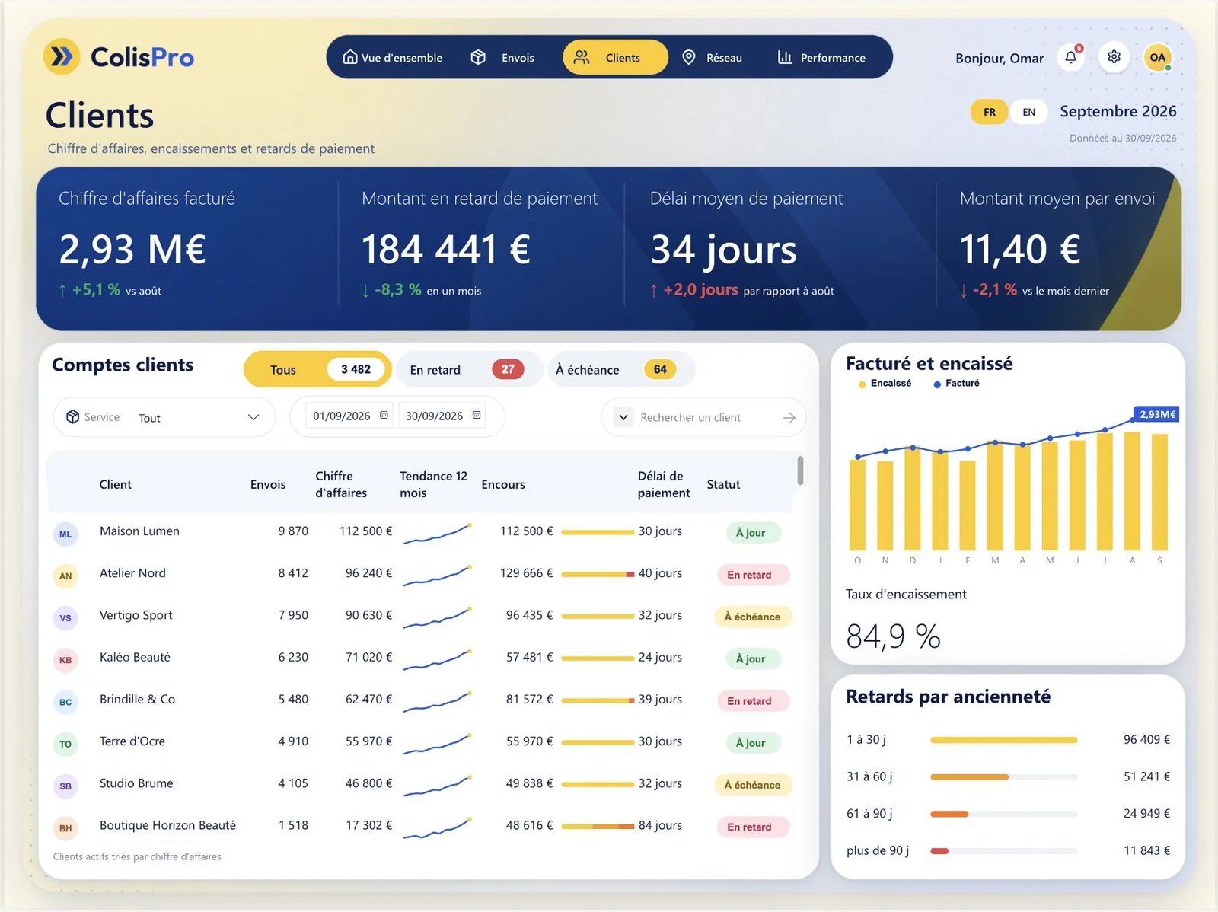Viewport: 1218px width, 912px height.
Task: Toggle the Facturé legend series
Action: coord(957,384)
